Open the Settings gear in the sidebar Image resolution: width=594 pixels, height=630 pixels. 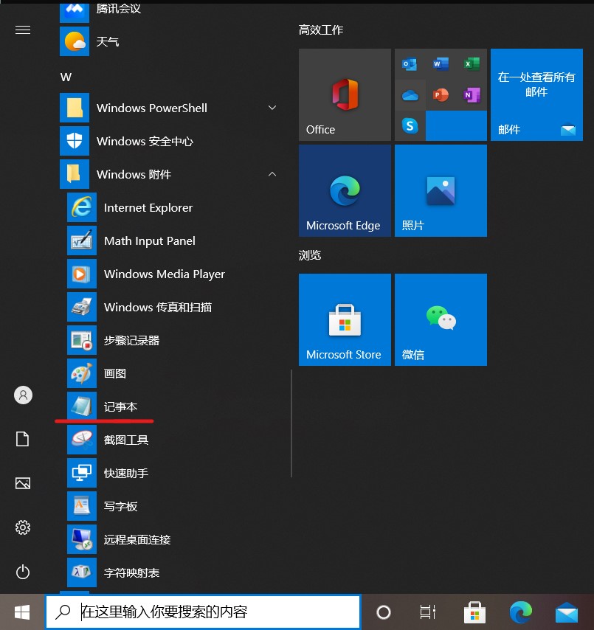tap(23, 527)
